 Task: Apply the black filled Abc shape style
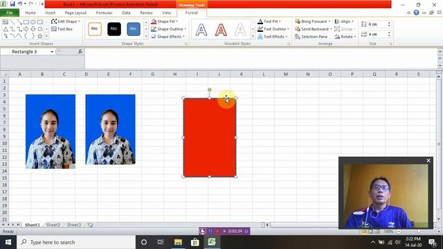pos(114,29)
